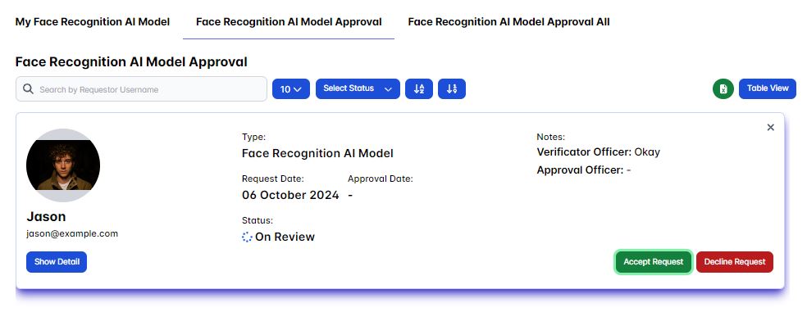The height and width of the screenshot is (330, 807).
Task: Switch to Table View
Action: (x=768, y=88)
